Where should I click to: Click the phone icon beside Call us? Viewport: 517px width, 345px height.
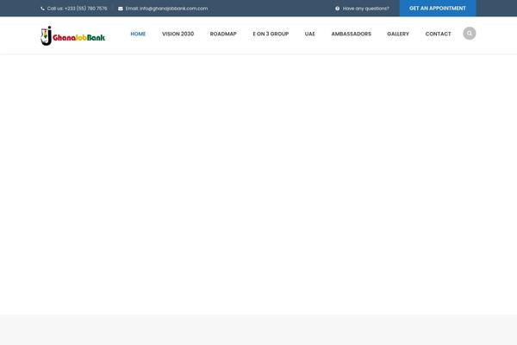coord(42,9)
